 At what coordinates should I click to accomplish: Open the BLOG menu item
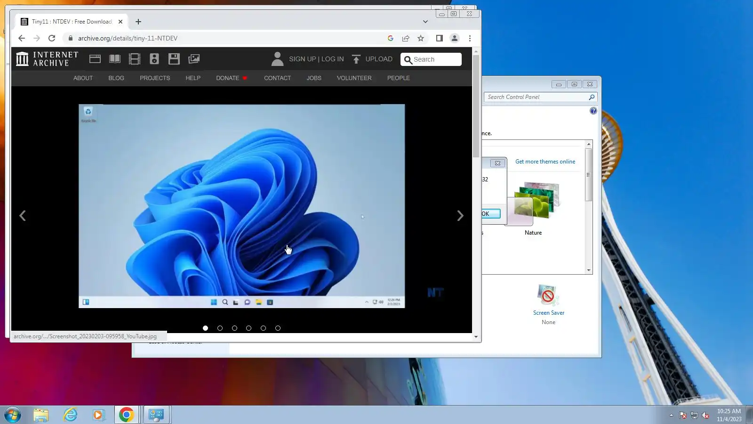click(x=116, y=78)
